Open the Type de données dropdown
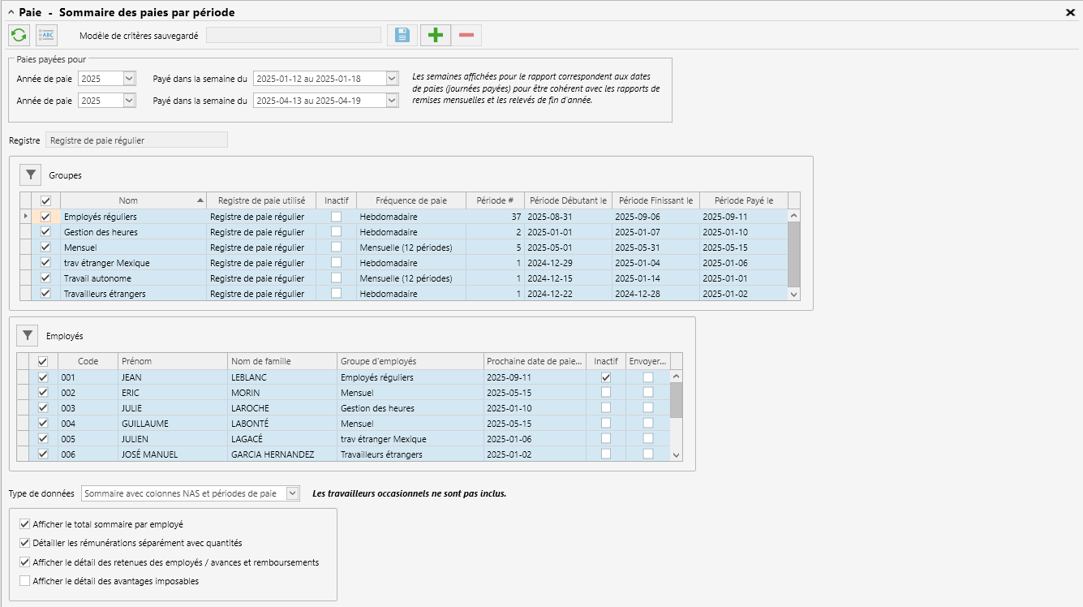1083x607 pixels. 294,493
